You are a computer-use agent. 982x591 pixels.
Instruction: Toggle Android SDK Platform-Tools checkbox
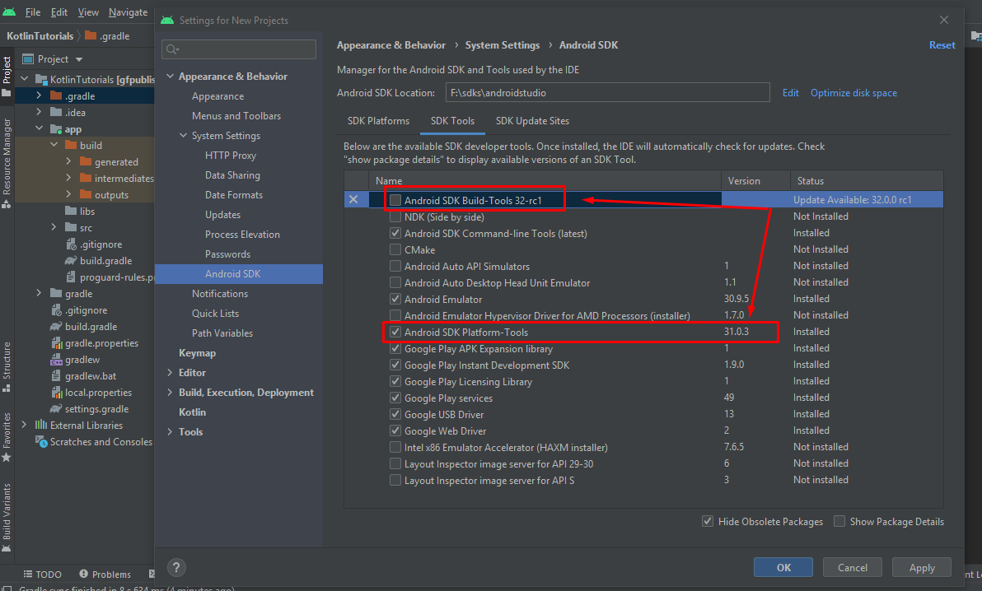pyautogui.click(x=395, y=332)
